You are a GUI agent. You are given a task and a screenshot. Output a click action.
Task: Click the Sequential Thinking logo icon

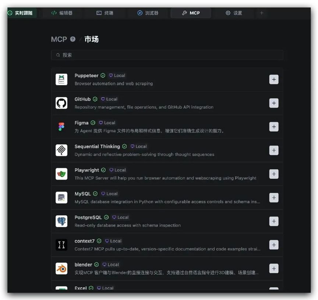[61, 150]
